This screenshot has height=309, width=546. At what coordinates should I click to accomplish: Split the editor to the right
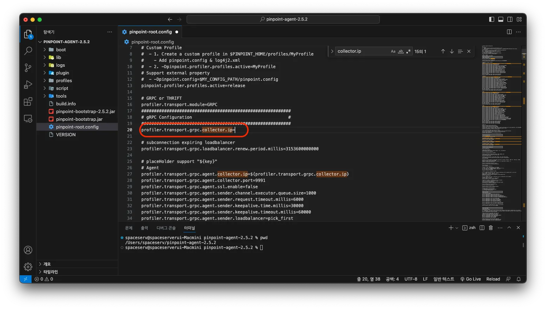(509, 32)
